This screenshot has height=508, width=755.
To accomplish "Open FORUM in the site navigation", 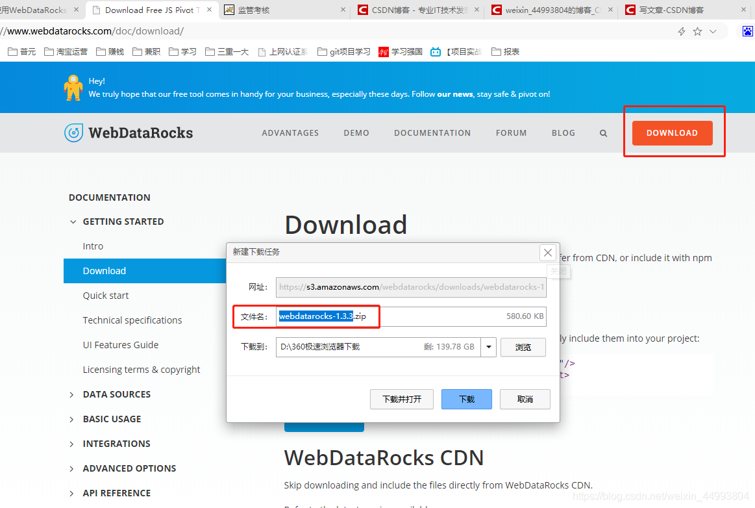I will tap(512, 133).
